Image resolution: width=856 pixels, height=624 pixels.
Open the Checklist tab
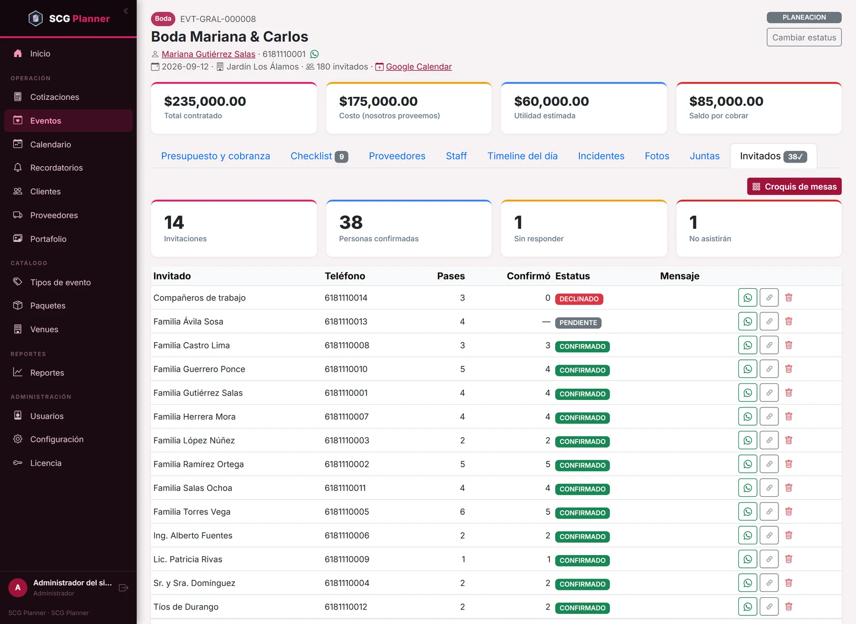coord(319,156)
